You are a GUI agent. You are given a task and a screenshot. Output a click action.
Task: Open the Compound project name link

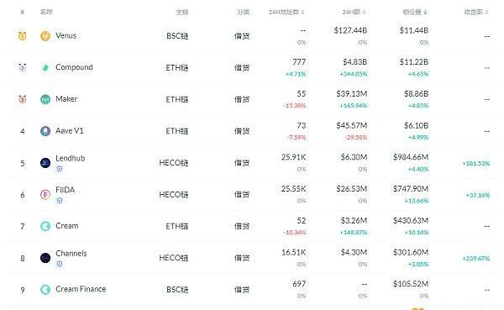point(74,67)
